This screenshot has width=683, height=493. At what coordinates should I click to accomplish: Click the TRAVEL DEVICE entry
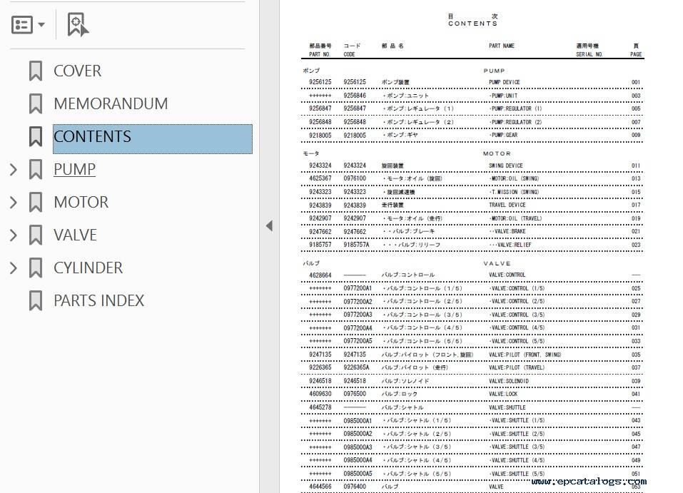click(507, 205)
